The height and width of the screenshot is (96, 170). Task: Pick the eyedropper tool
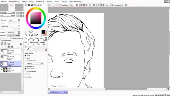37,35
